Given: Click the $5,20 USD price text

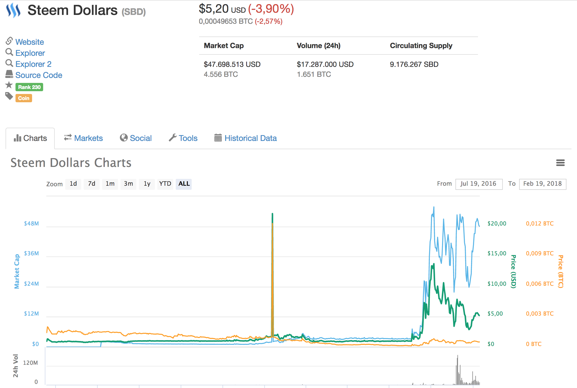Looking at the screenshot, I should tap(222, 9).
